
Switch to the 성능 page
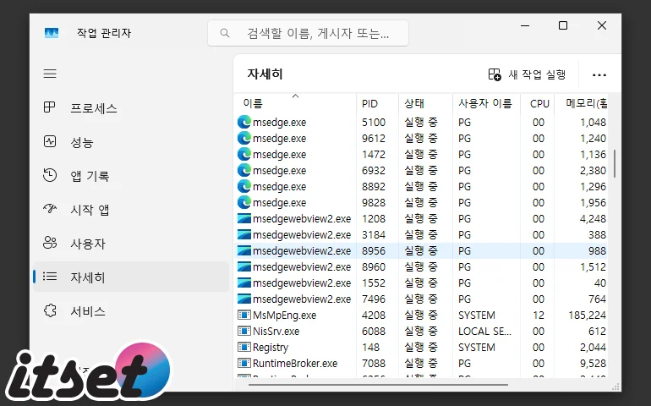pos(131,142)
